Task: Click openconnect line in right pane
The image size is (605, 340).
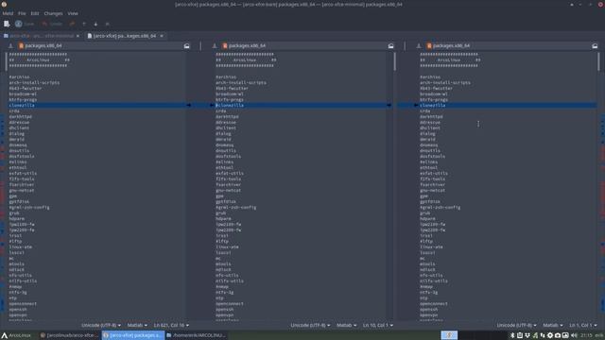Action: click(x=434, y=304)
